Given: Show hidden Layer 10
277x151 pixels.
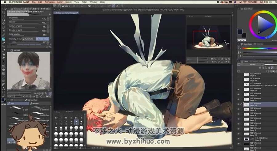Looking at the screenshot, I should pyautogui.click(x=239, y=79).
